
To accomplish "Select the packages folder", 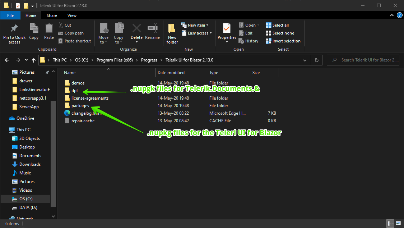I will [x=80, y=106].
